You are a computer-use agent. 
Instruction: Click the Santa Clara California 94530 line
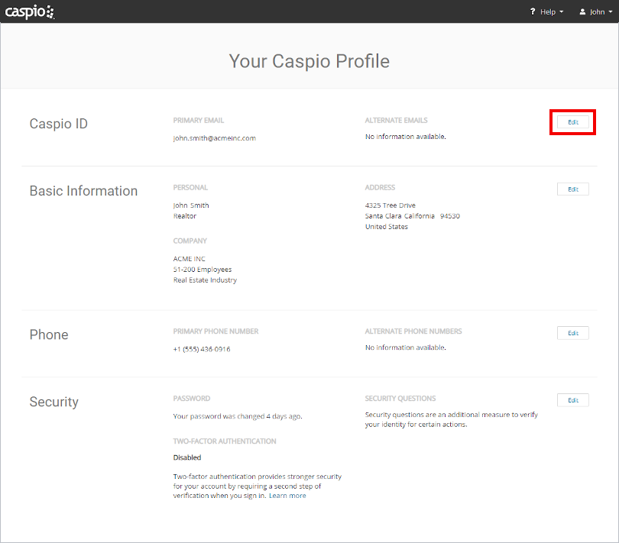[412, 216]
